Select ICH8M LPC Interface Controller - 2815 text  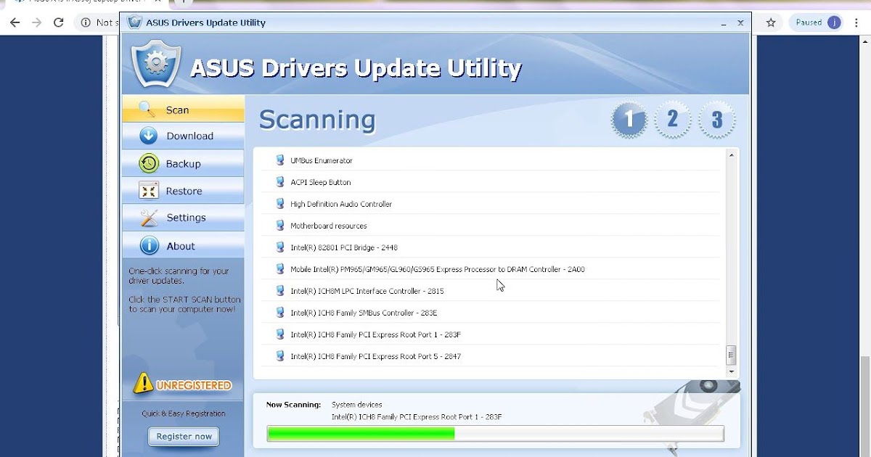367,292
